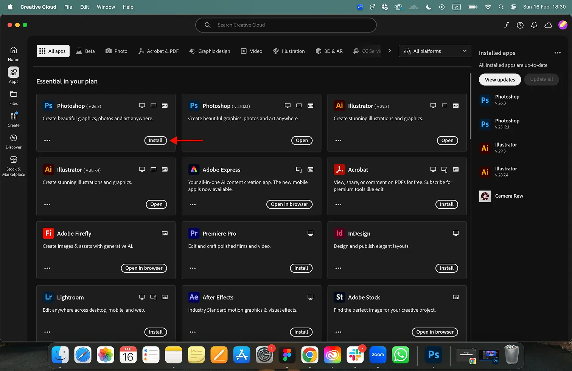This screenshot has height=371, width=572.
Task: Switch to the Video category tab
Action: point(252,51)
